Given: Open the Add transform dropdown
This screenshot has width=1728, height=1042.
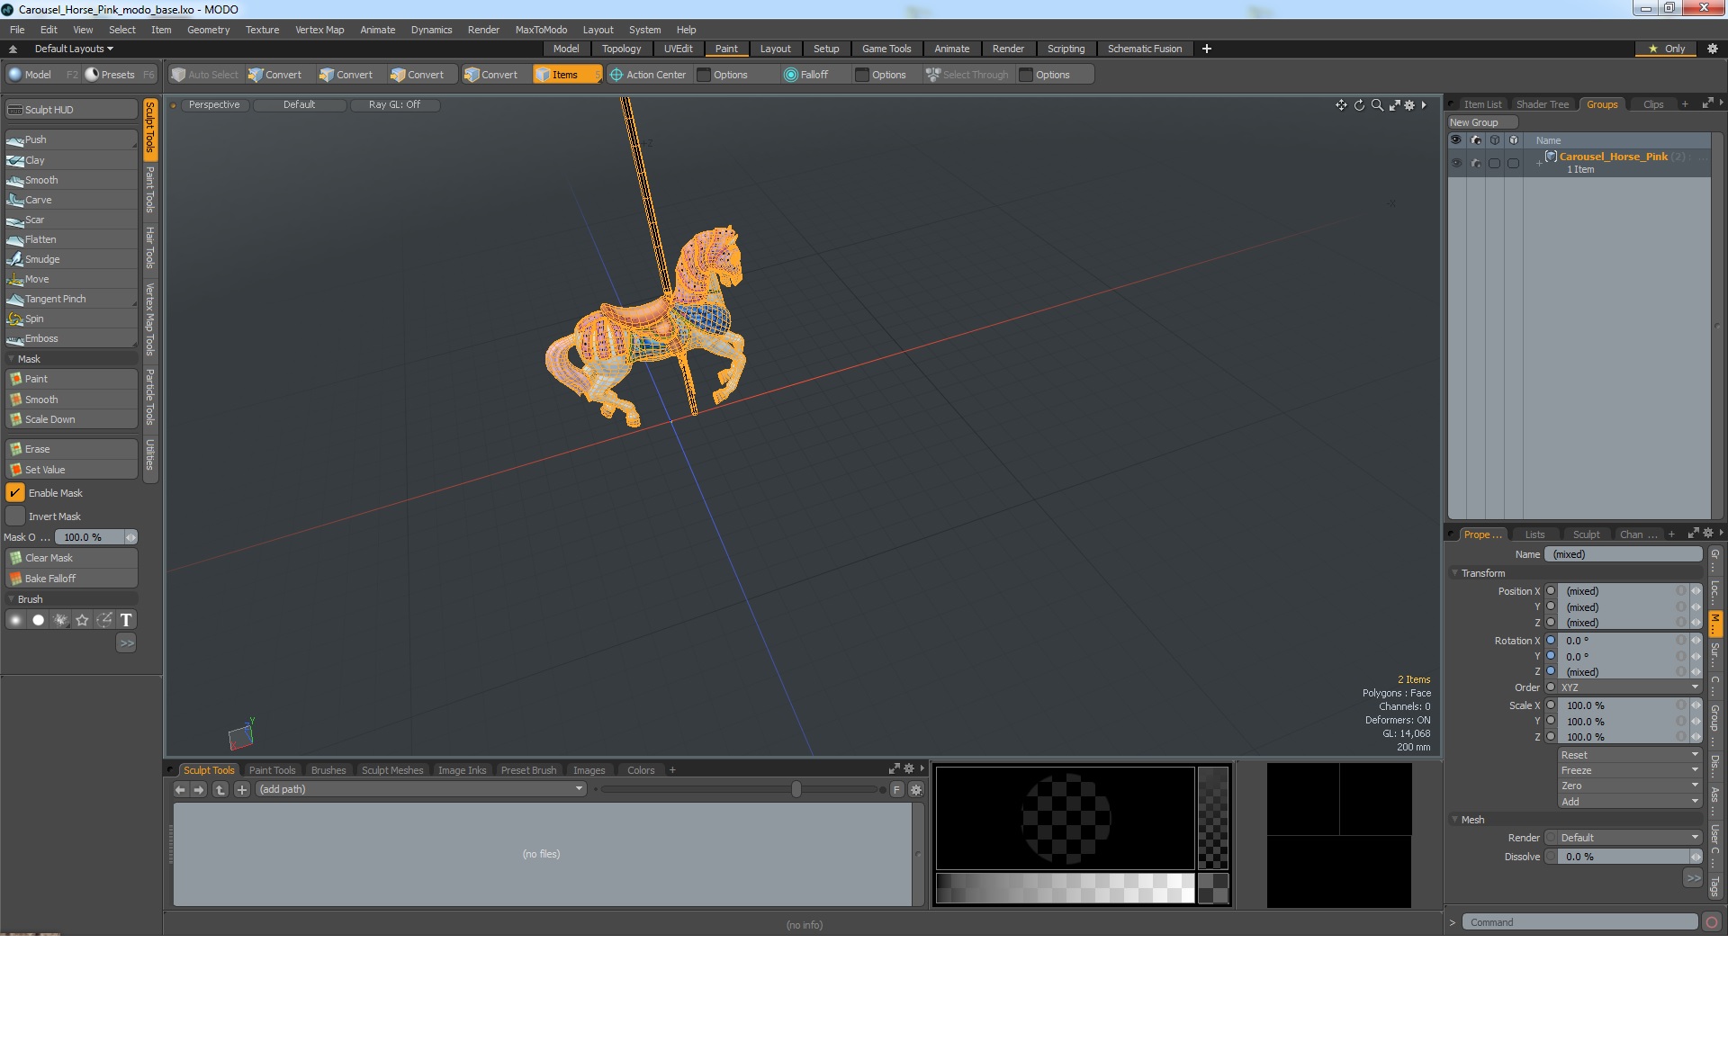Looking at the screenshot, I should pos(1630,802).
